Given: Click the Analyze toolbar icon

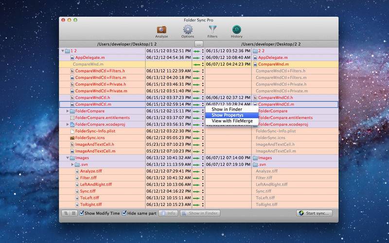Looking at the screenshot, I should (x=161, y=30).
